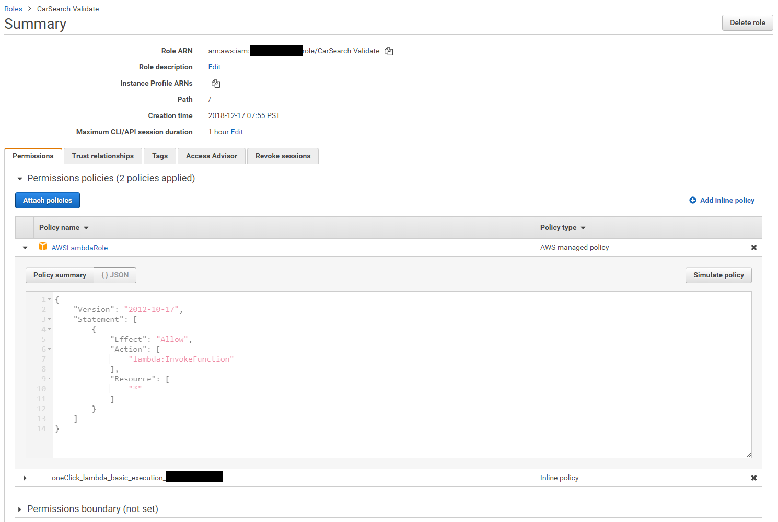
Task: Click the Inline policy type cell
Action: pyautogui.click(x=559, y=478)
